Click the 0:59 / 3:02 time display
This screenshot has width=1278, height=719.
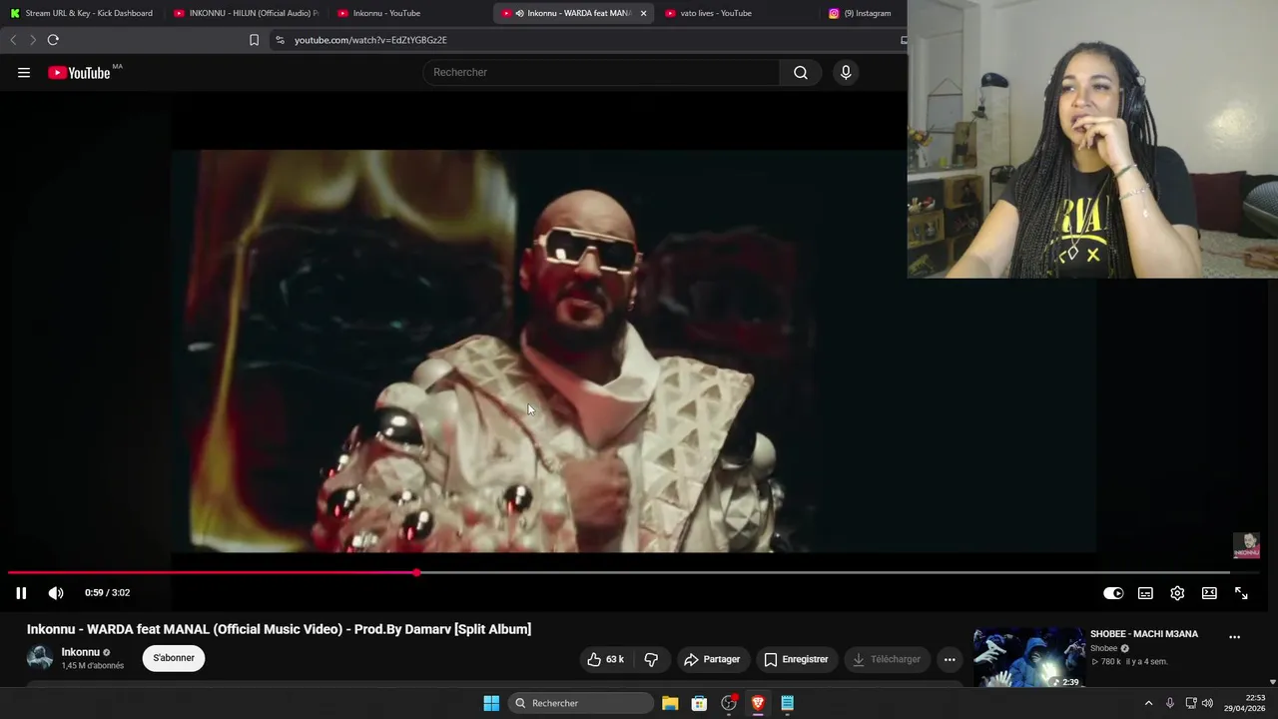107,593
